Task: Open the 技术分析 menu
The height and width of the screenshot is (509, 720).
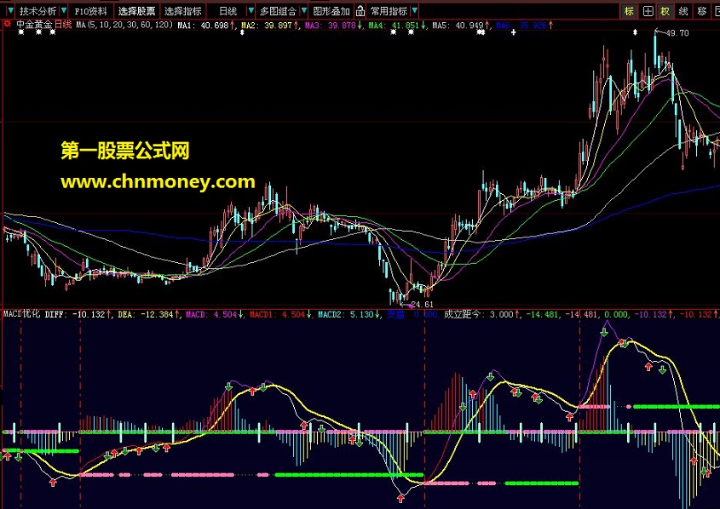Action: pos(38,10)
